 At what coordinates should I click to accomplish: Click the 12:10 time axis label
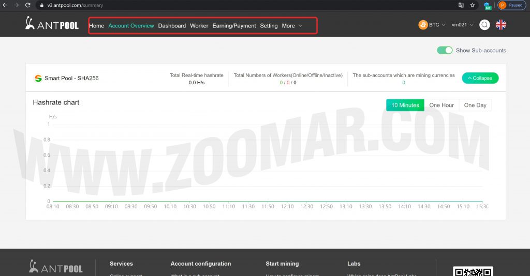pyautogui.click(x=287, y=207)
